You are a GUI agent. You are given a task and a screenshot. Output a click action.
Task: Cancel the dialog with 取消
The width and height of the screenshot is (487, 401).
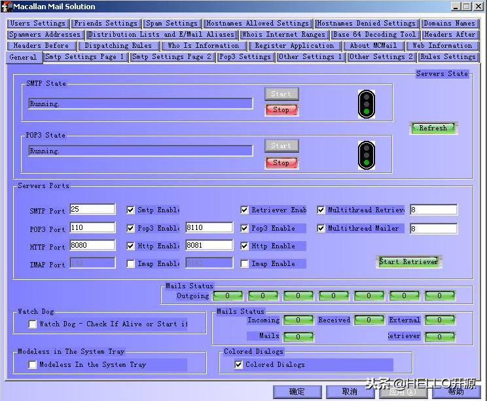(350, 392)
